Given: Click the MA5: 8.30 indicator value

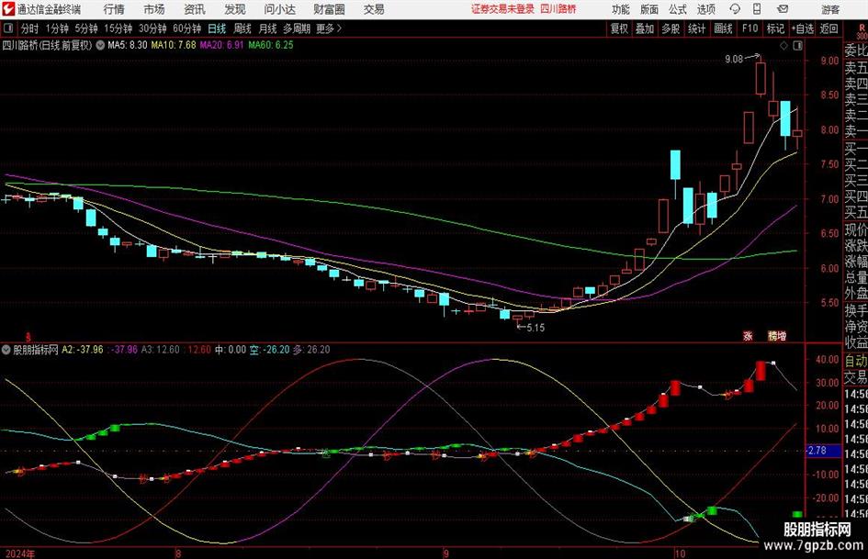Looking at the screenshot, I should (x=128, y=45).
